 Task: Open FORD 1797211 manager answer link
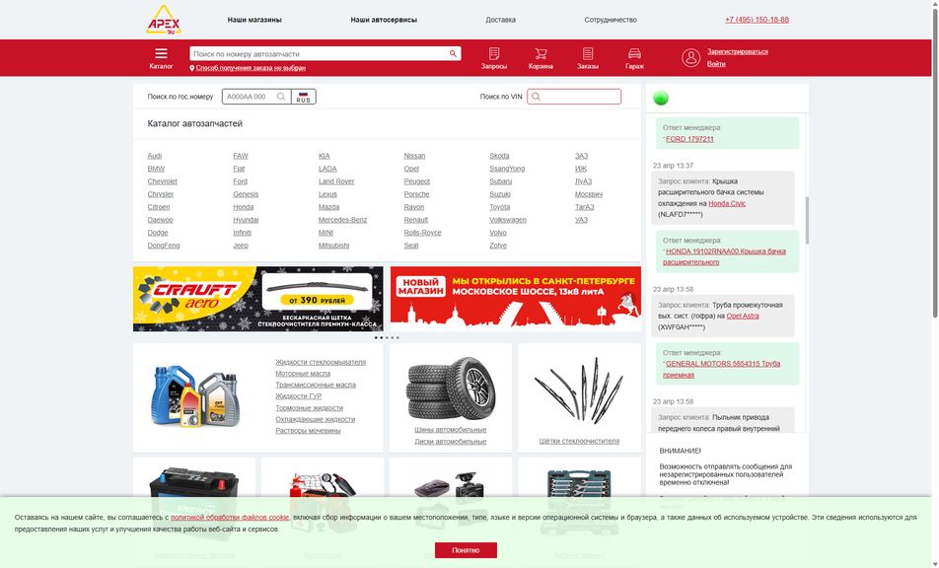point(689,139)
